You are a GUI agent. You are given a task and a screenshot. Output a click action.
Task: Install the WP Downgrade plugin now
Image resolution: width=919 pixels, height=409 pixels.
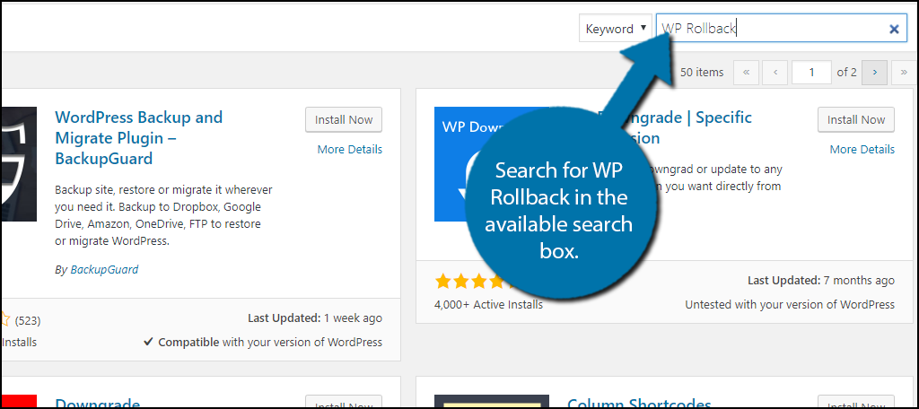[x=855, y=119]
